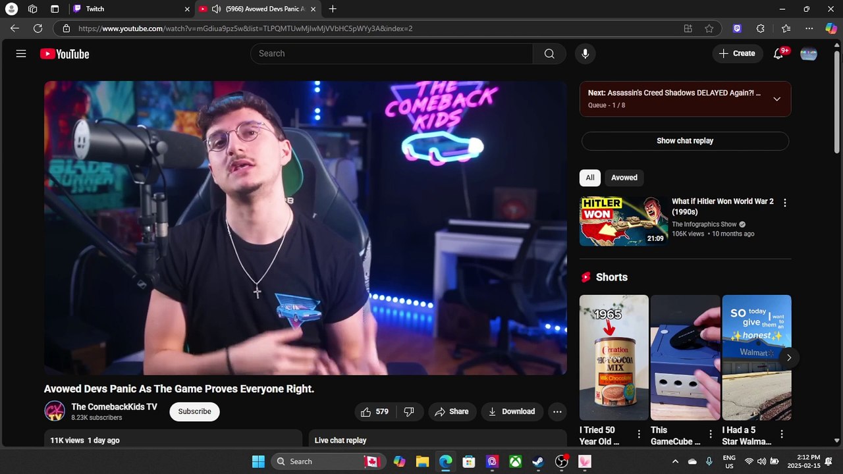Click the browser address bar URL

[x=246, y=28]
